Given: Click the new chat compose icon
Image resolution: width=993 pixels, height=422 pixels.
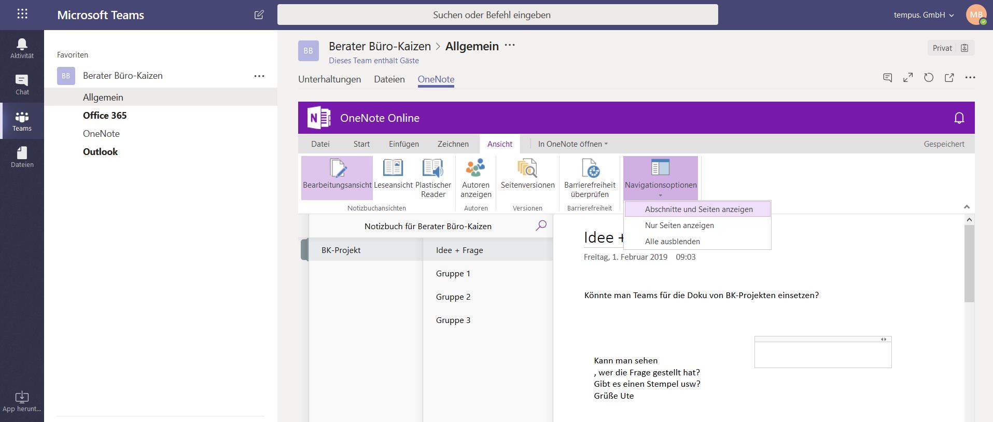Looking at the screenshot, I should coord(259,15).
